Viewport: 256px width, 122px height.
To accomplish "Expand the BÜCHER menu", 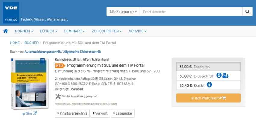I will tap(48, 31).
